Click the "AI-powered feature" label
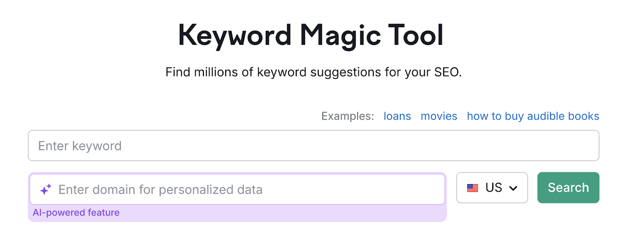Viewport: 630px width, 246px height. (x=76, y=213)
